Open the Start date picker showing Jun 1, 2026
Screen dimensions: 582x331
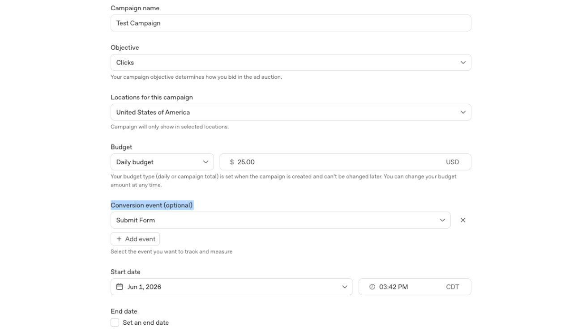pos(231,287)
